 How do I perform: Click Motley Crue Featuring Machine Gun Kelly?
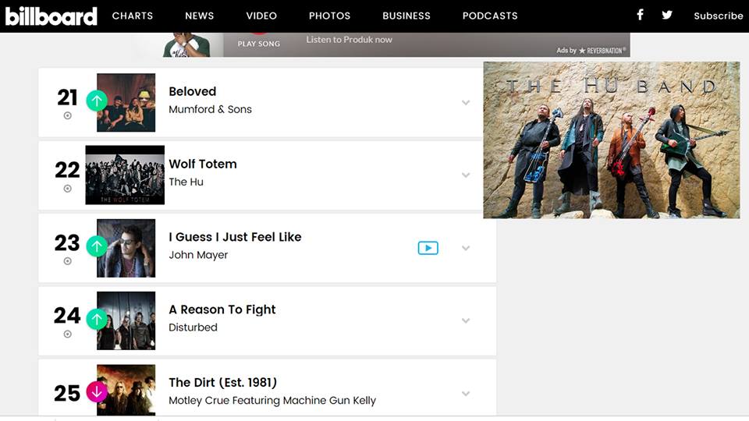272,401
